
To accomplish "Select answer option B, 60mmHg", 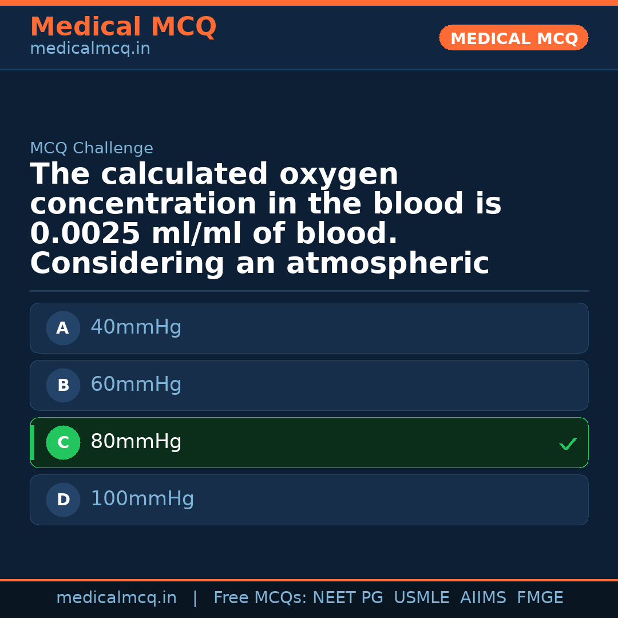I will pyautogui.click(x=309, y=385).
